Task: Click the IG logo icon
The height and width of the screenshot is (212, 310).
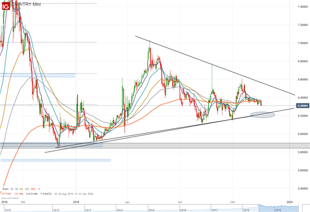Action: coord(6,6)
